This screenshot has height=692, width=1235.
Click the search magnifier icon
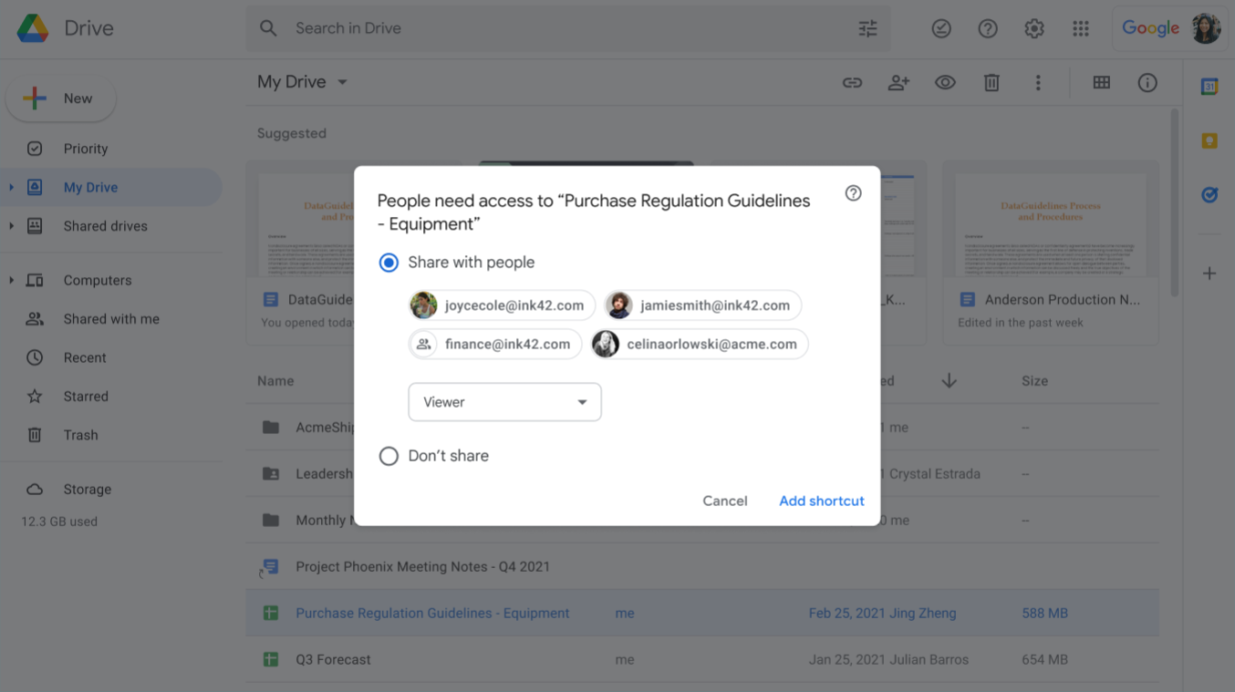268,28
